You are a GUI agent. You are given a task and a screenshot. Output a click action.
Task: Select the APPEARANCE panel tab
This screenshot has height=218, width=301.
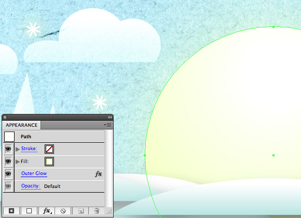21,125
